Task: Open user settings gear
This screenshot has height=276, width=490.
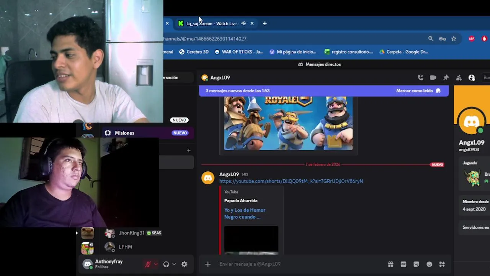Action: point(184,264)
